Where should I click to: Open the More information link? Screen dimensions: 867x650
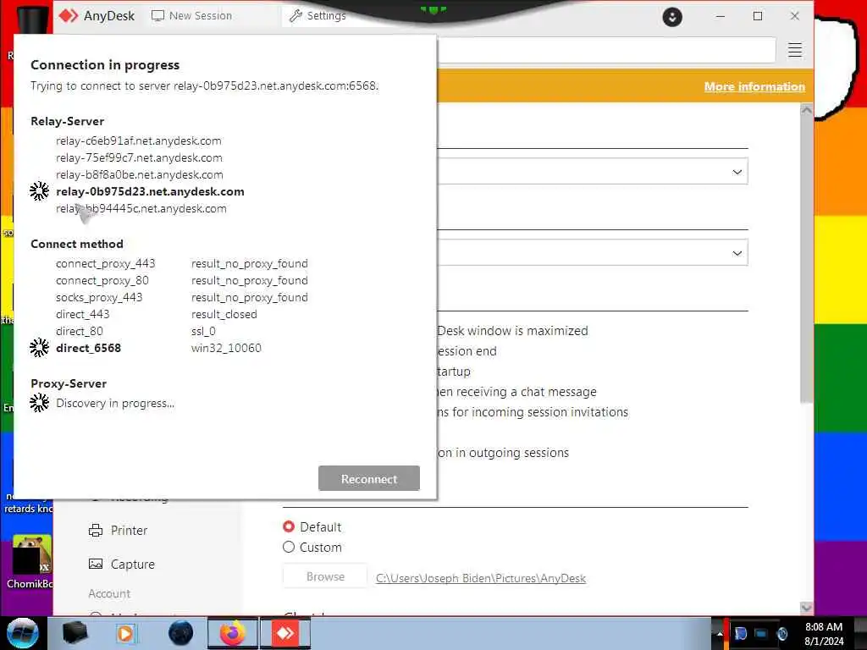tap(754, 87)
